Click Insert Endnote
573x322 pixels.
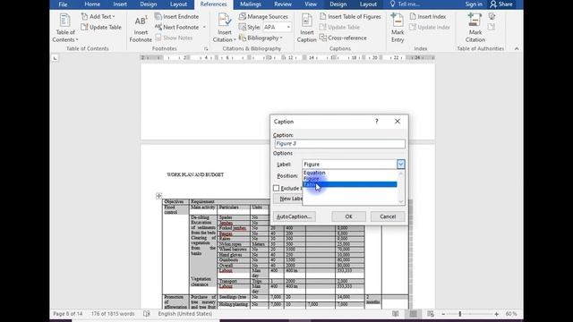pos(177,16)
